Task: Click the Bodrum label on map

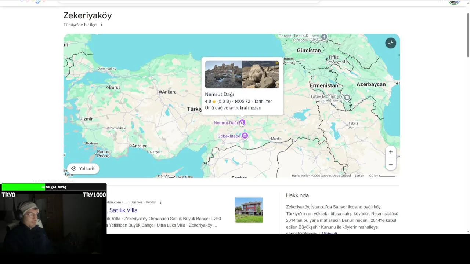Action: (x=92, y=143)
